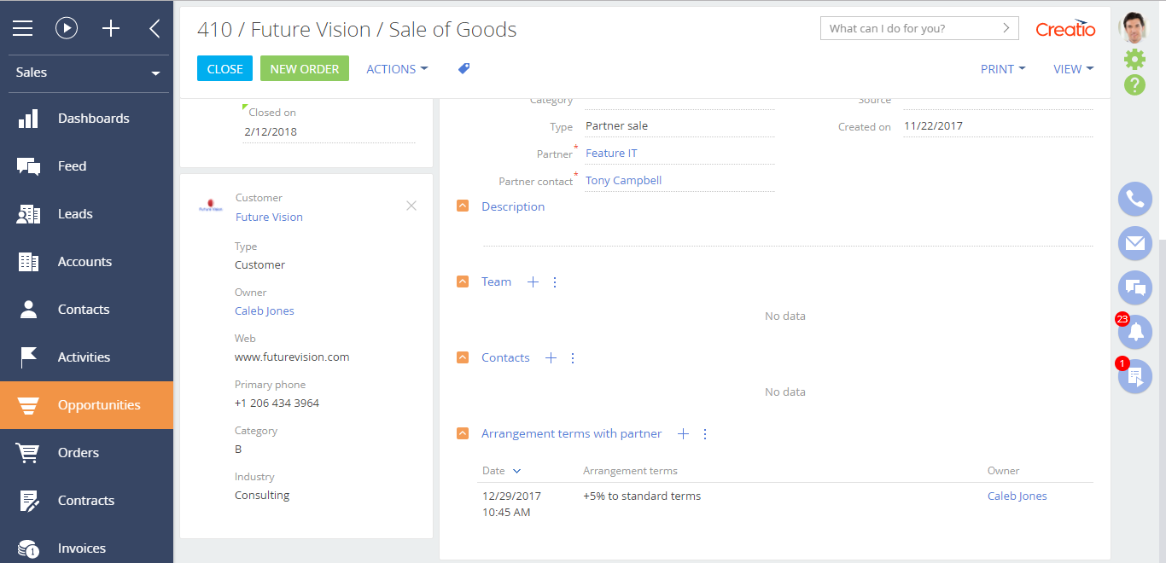
Task: Go to Activities
Action: point(86,357)
